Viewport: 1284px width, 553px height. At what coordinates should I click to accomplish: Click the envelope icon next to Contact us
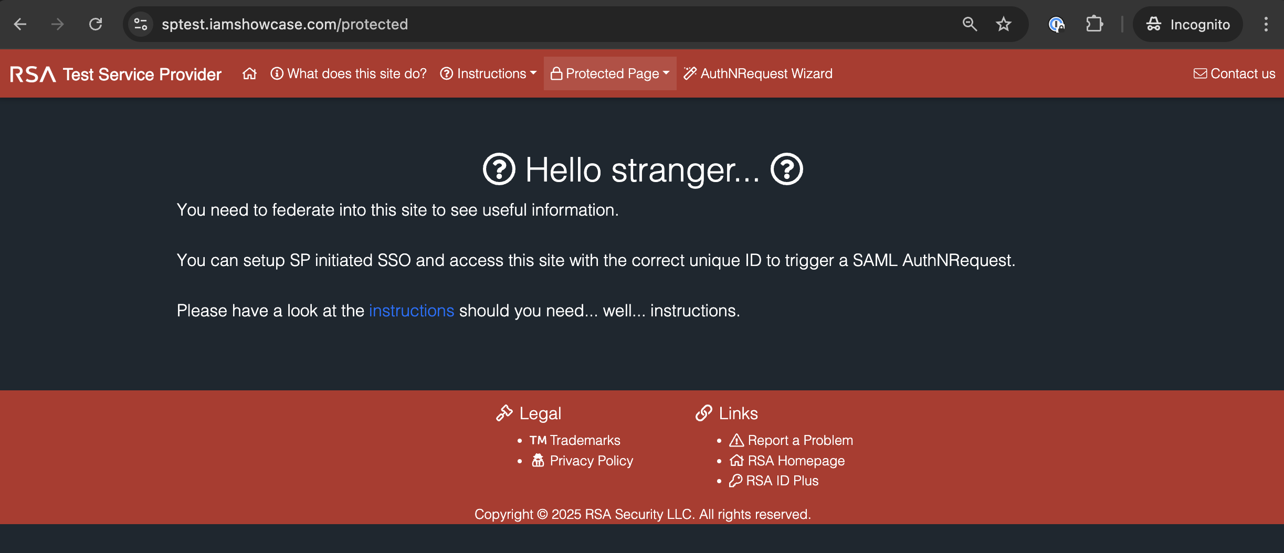click(x=1202, y=73)
